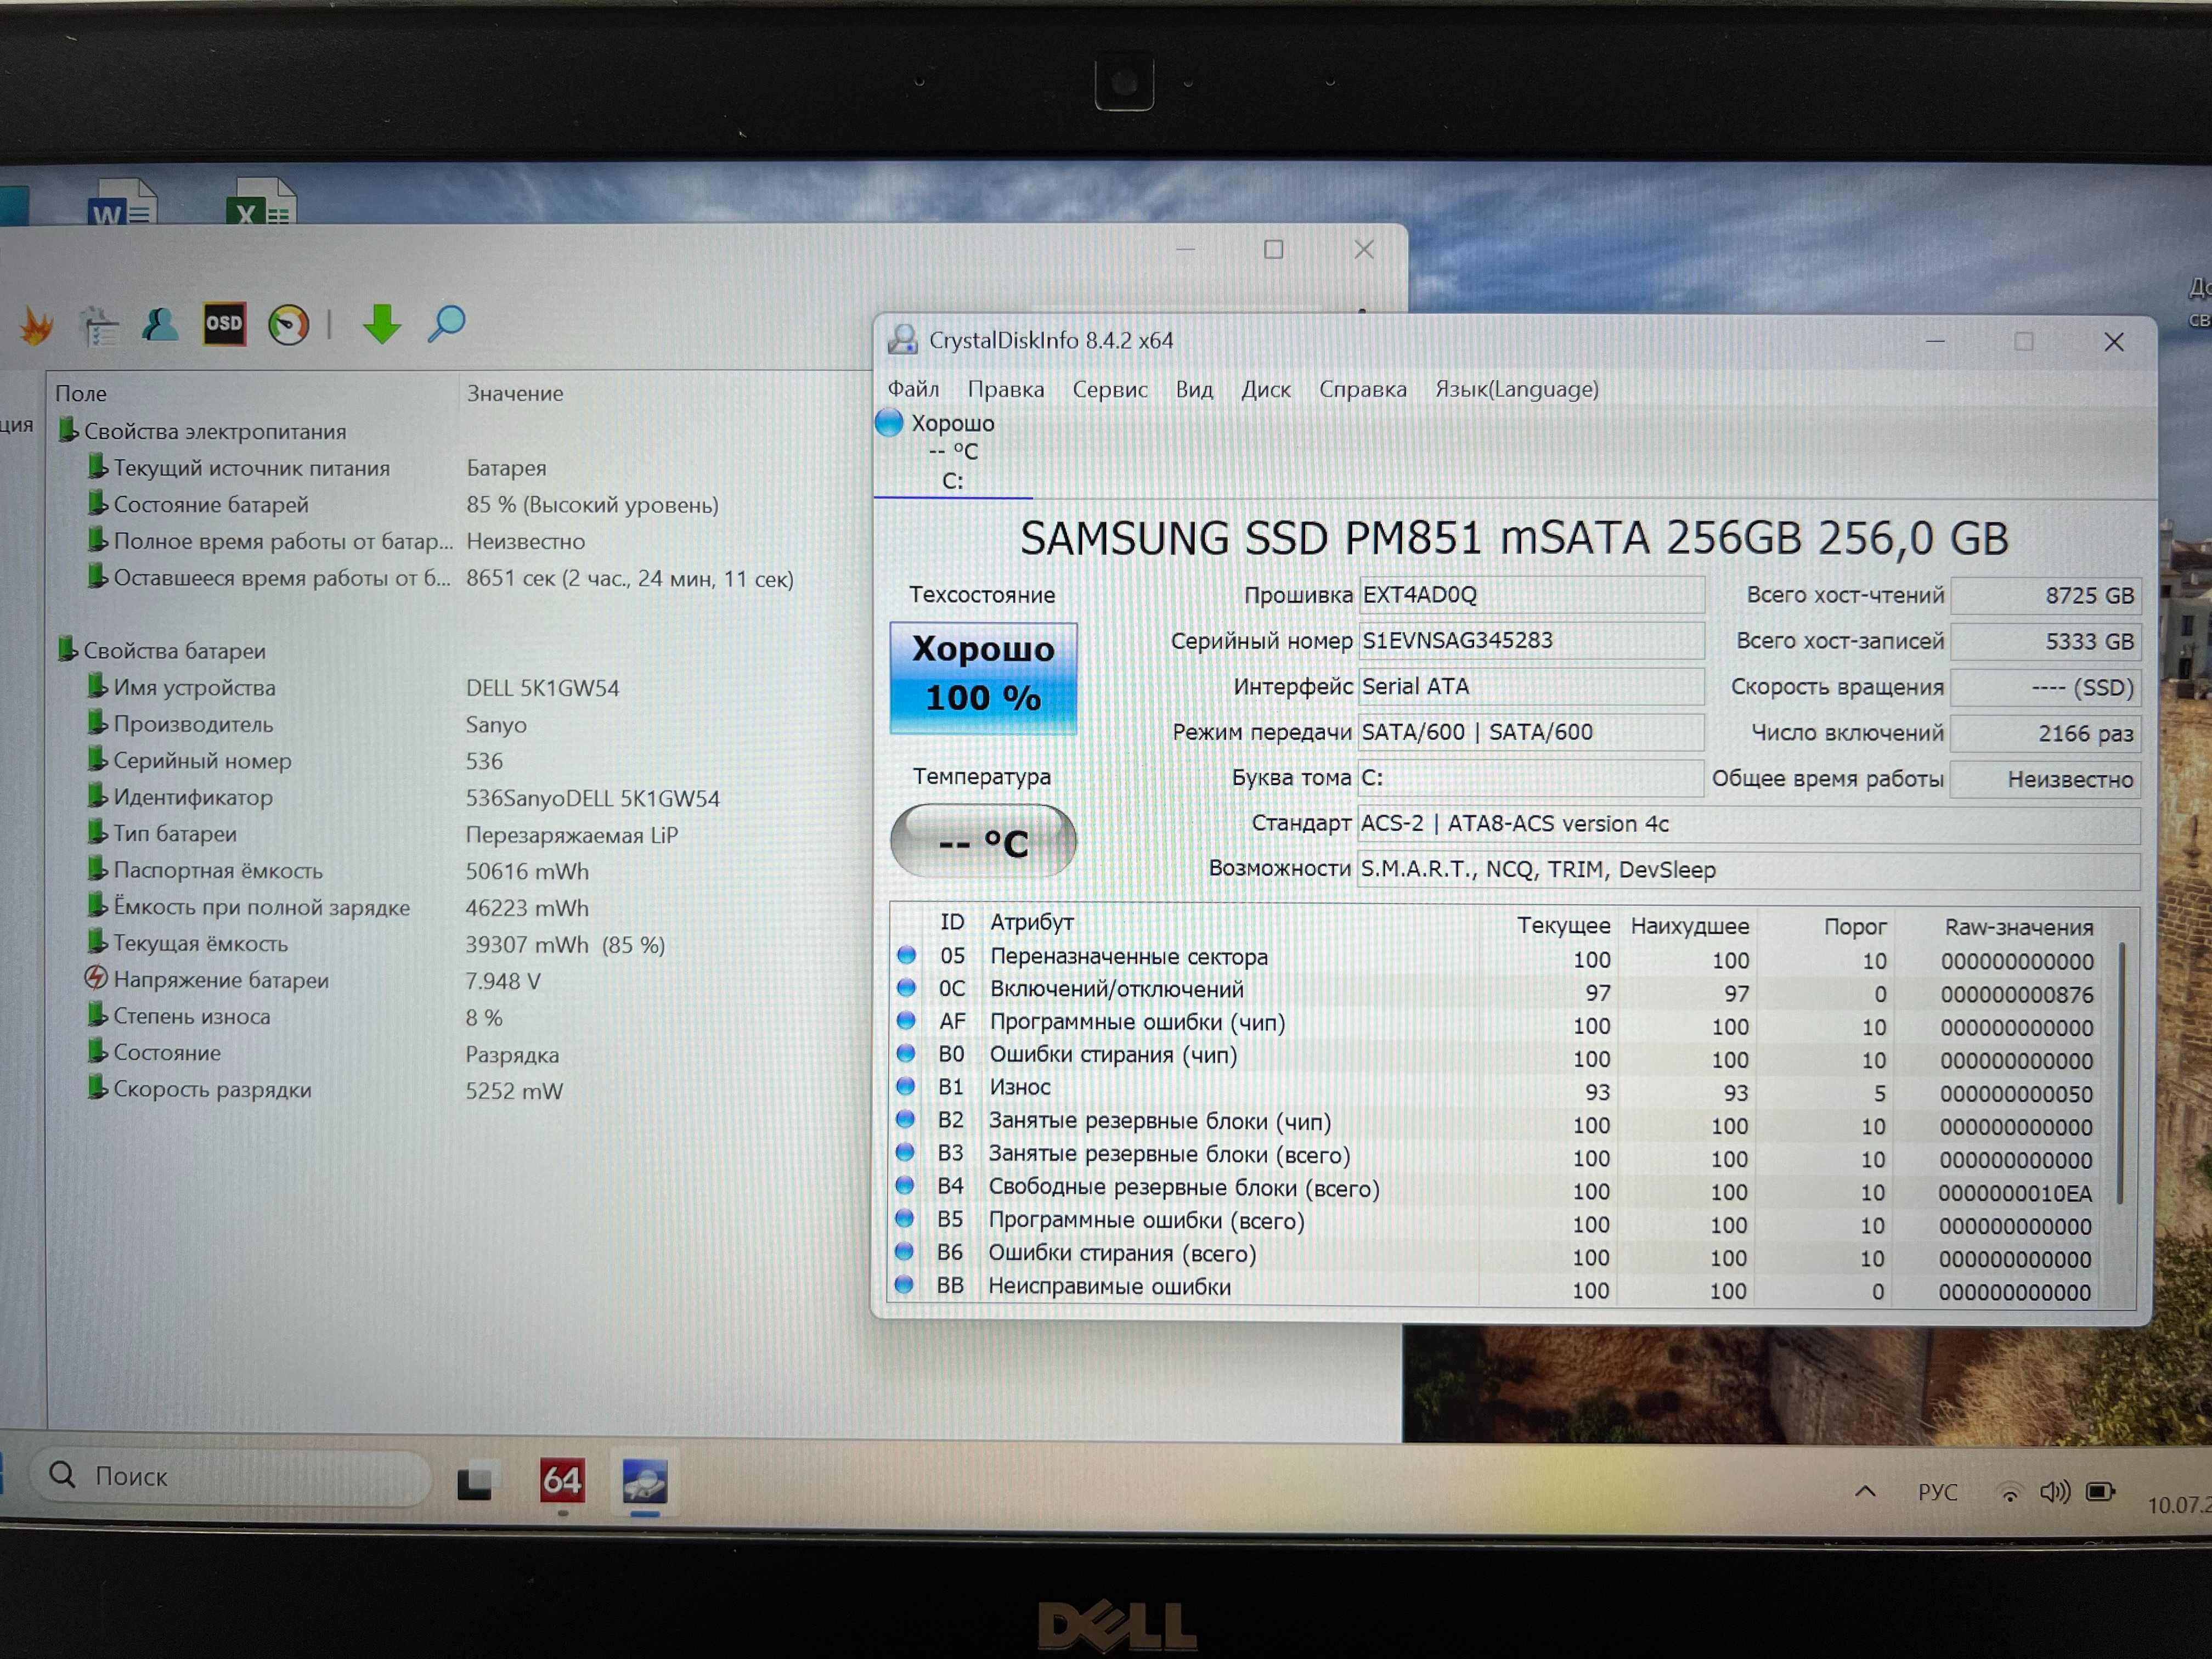Show hidden tray icons chevron
The image size is (2212, 1659).
click(1864, 1492)
